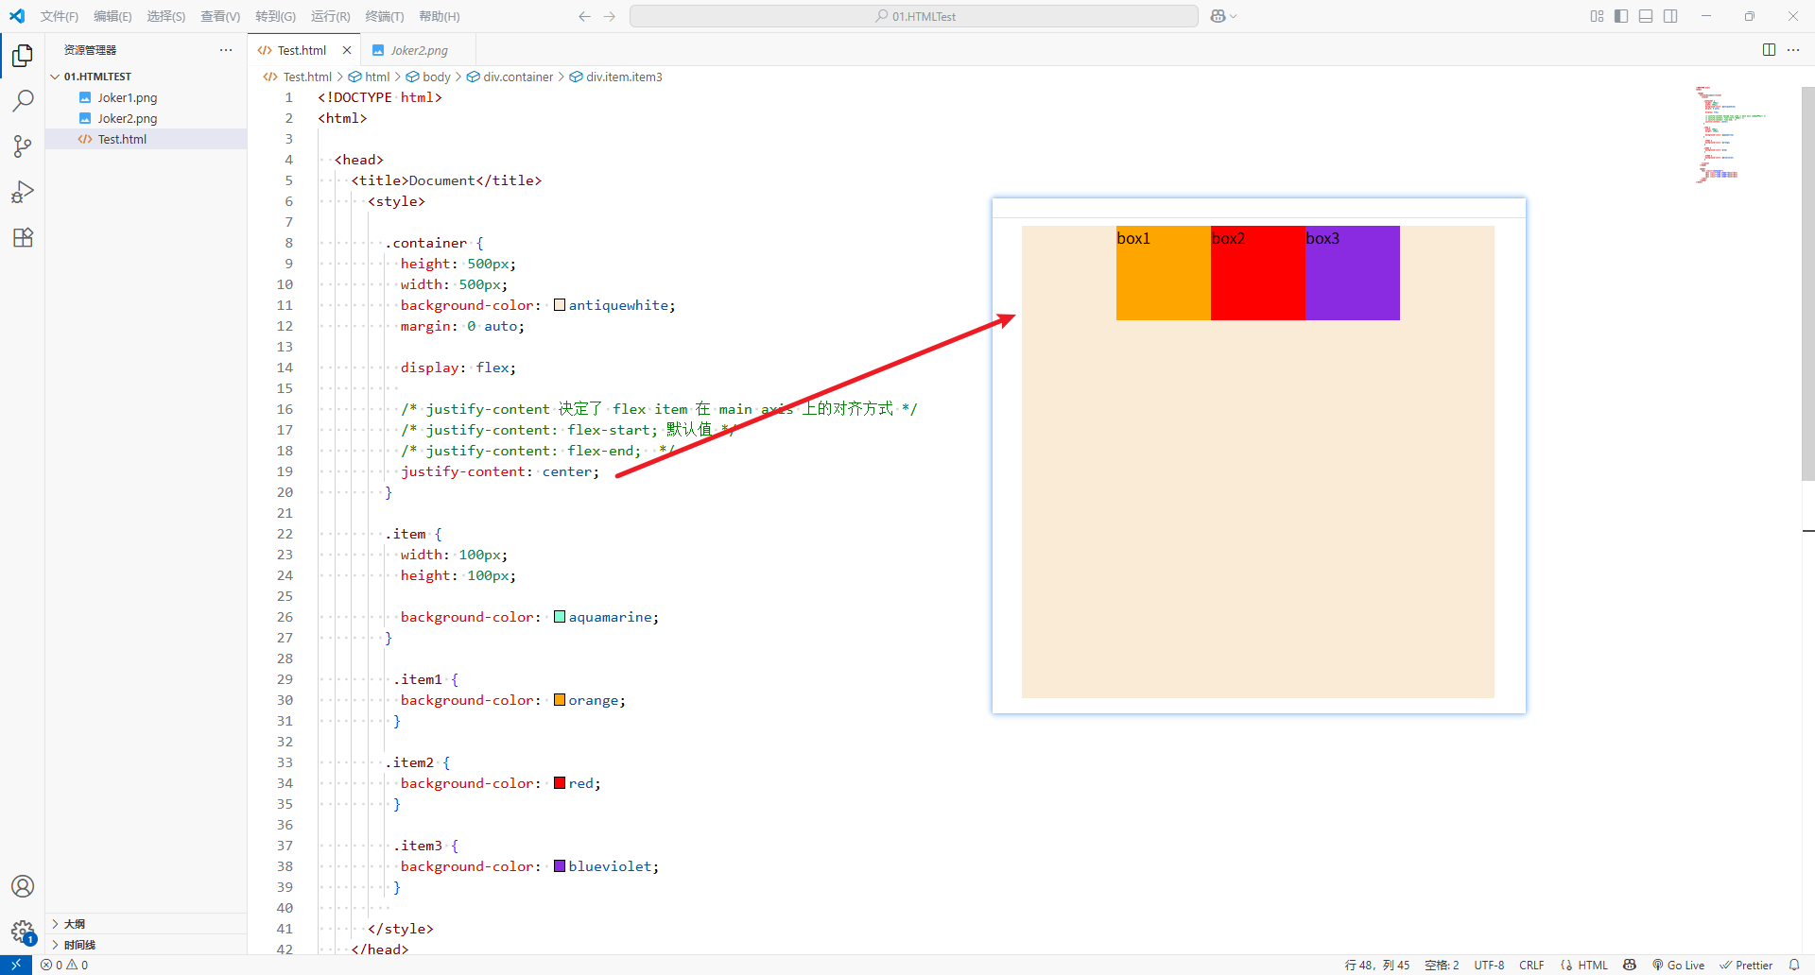Open the Extensions view

click(23, 237)
